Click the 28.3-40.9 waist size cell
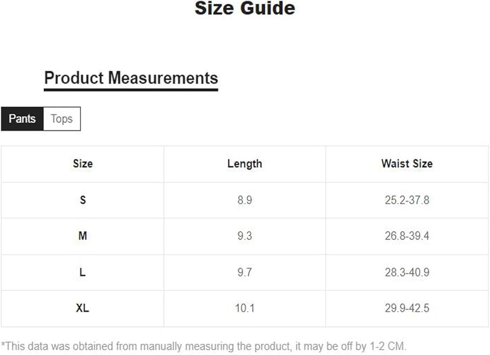Screen dimensions: 490x355 click(x=407, y=272)
